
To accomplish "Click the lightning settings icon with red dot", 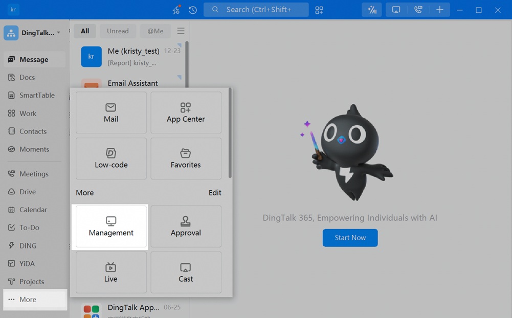I will [x=176, y=10].
